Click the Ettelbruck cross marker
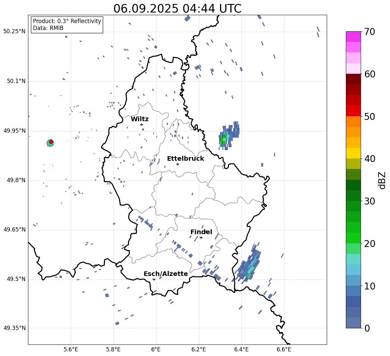 (x=178, y=164)
